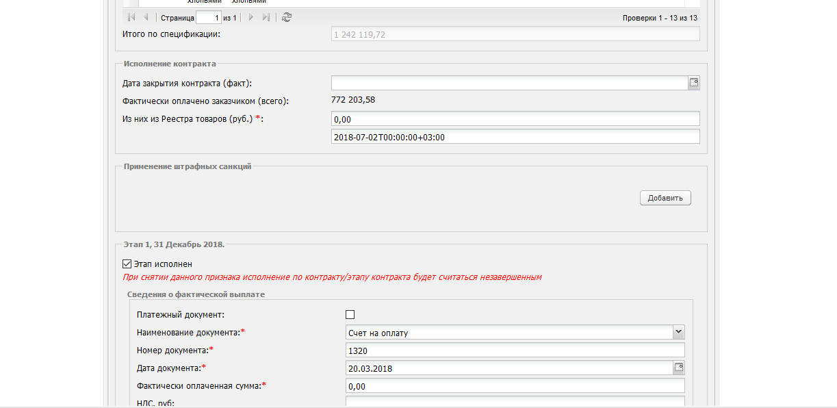Image resolution: width=837 pixels, height=408 pixels.
Task: Go to previous page of grid
Action: (146, 17)
